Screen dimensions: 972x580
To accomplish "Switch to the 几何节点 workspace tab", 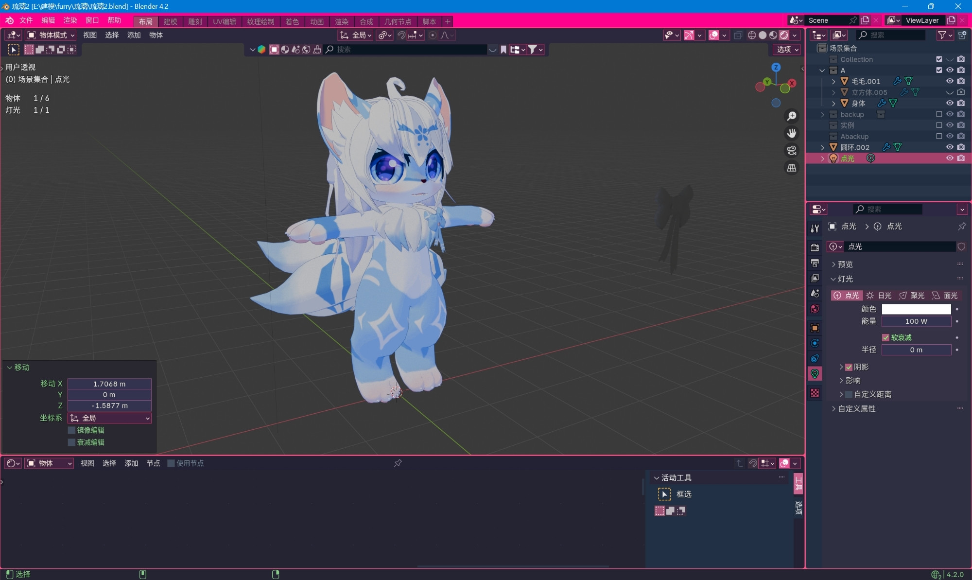I will pyautogui.click(x=398, y=22).
